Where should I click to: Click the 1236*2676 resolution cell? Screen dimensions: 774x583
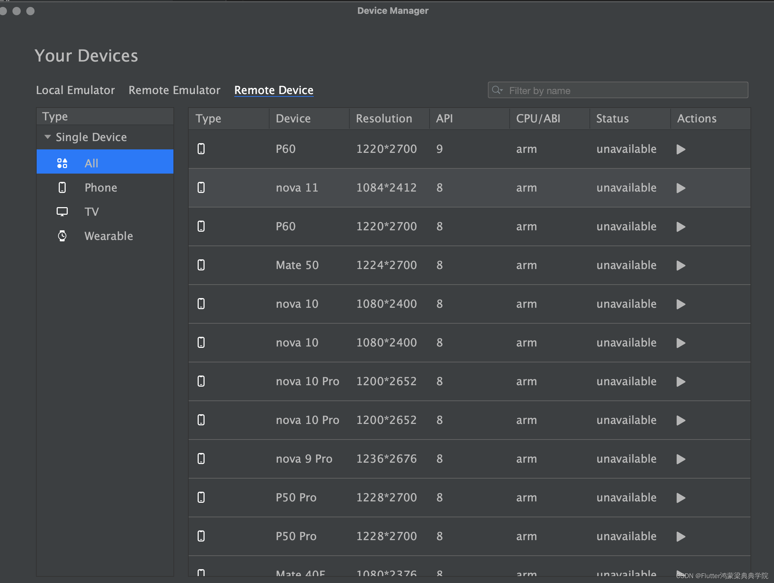(386, 459)
